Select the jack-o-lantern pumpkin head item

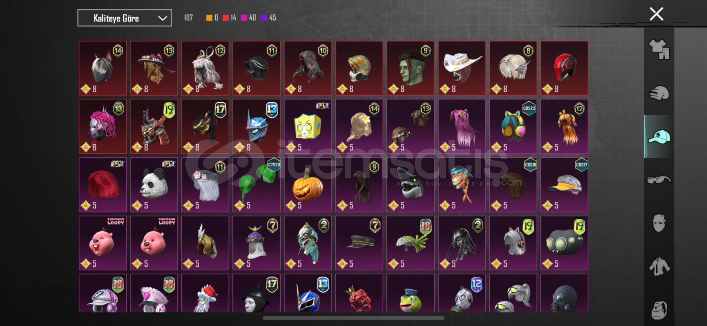[x=308, y=184]
